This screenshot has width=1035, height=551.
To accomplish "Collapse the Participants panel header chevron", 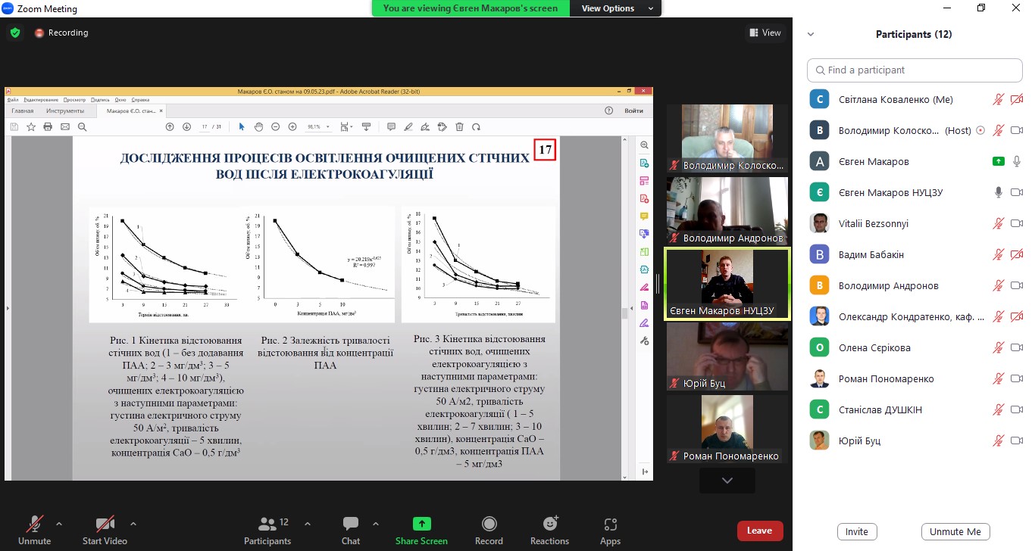I will pyautogui.click(x=811, y=35).
